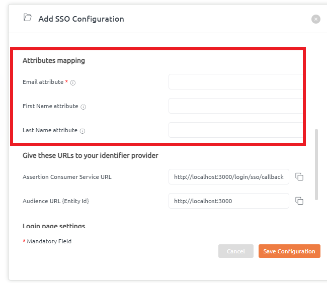Show info tooltip for First Name attribute
This screenshot has height=283, width=327.
point(83,107)
